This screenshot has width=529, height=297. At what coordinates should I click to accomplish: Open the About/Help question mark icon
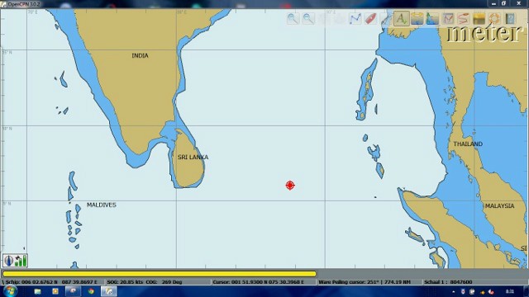(x=510, y=18)
